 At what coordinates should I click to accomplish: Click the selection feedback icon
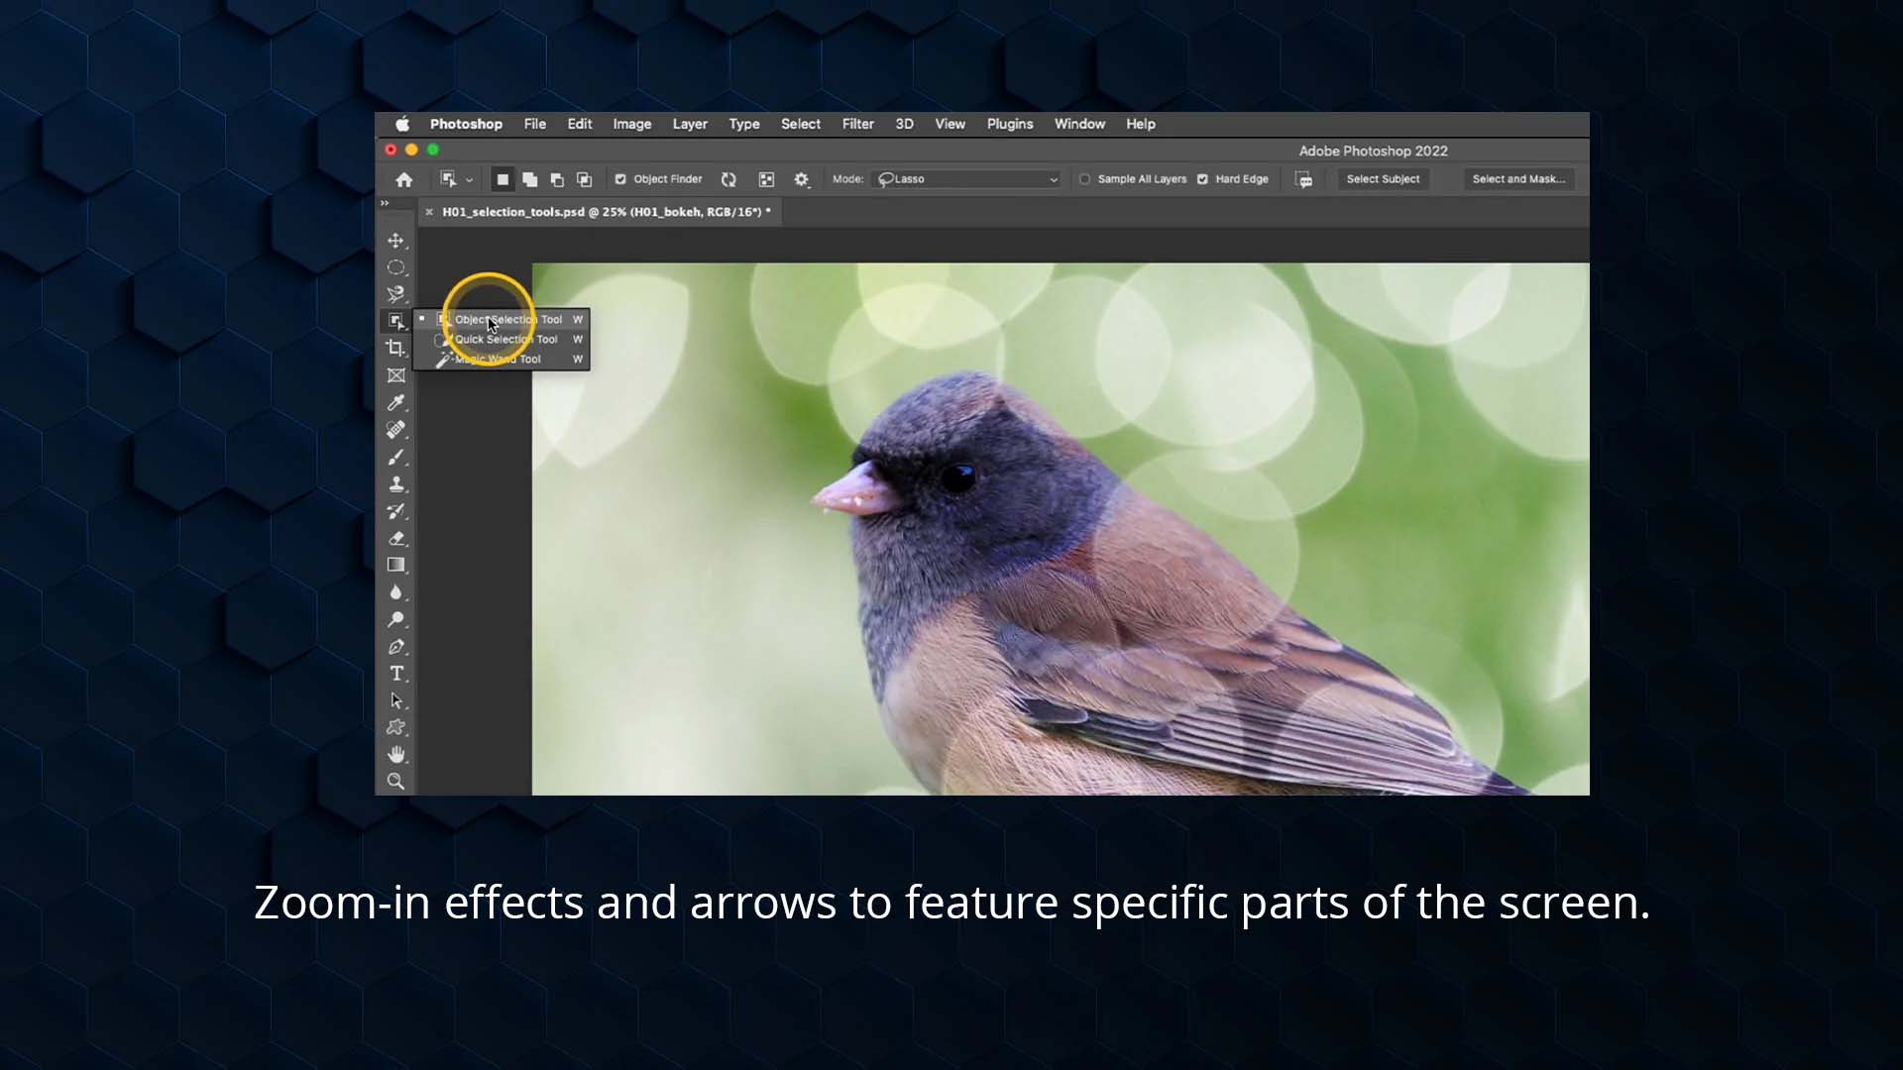pos(1304,179)
